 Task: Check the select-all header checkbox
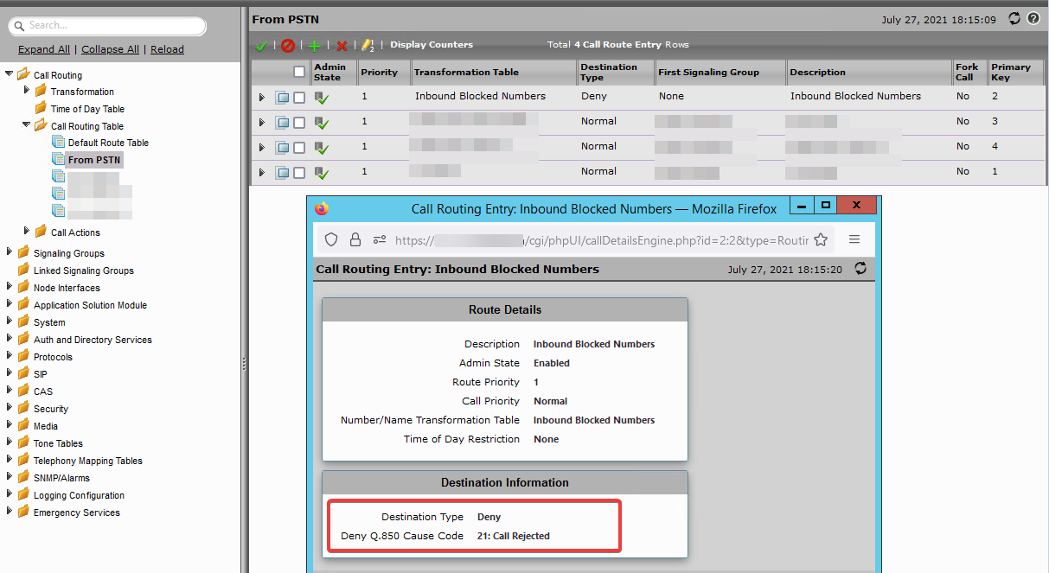298,73
